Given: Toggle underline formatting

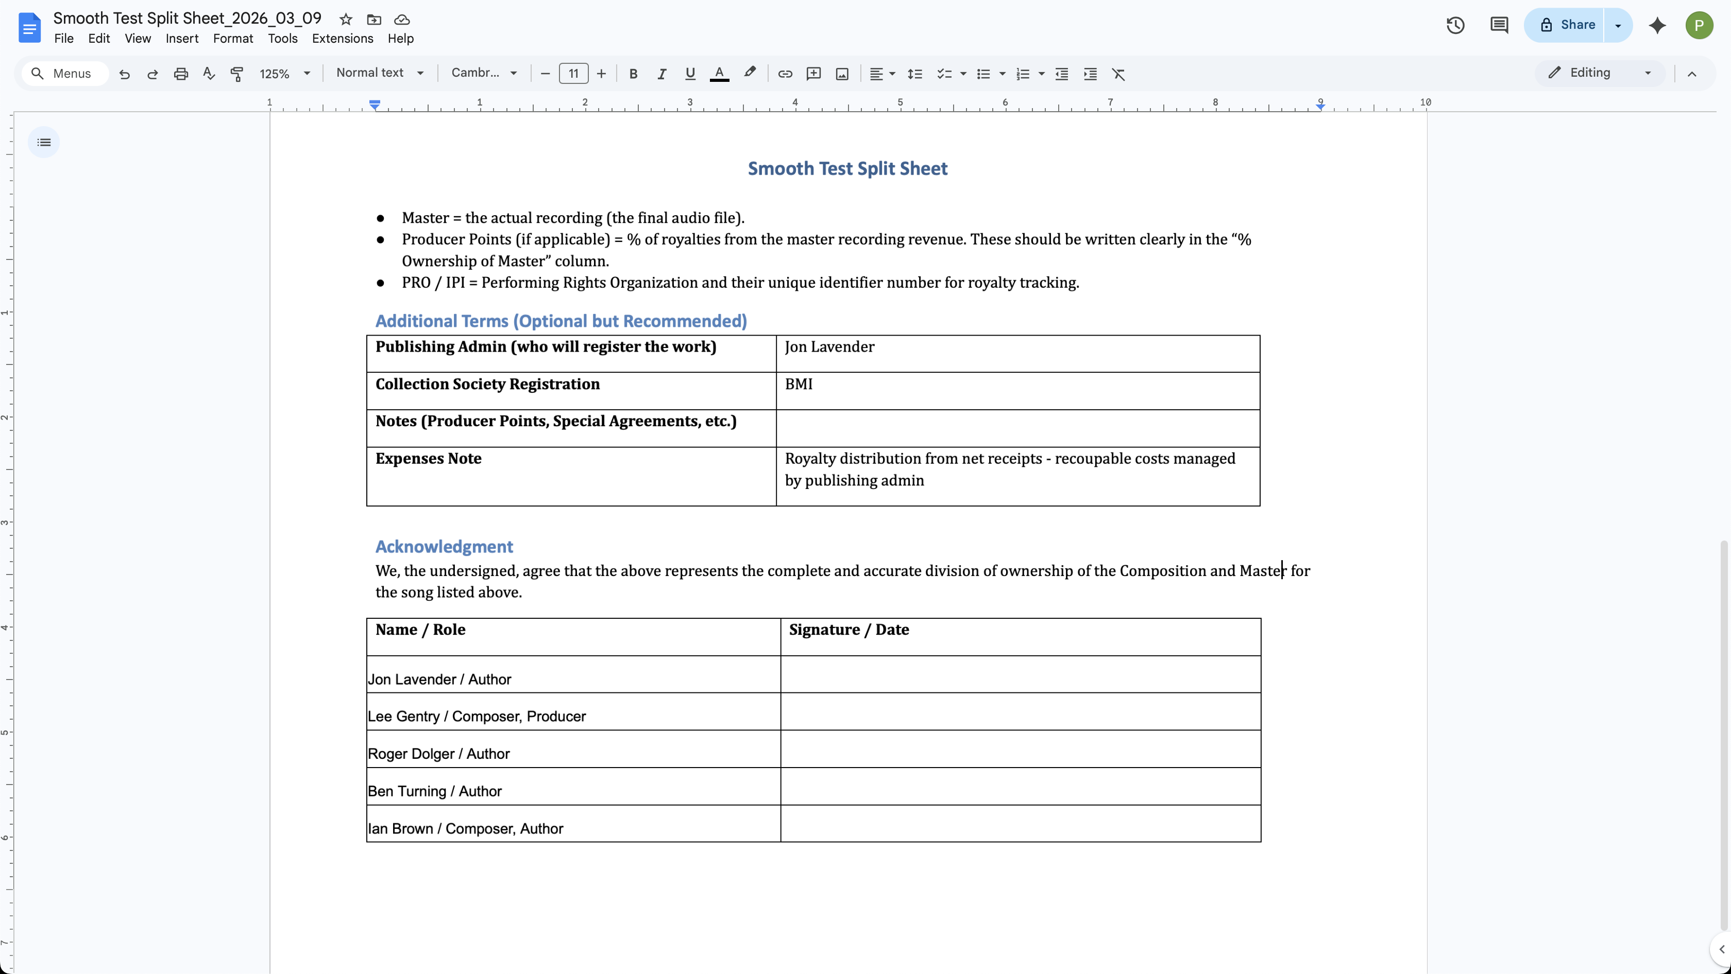Looking at the screenshot, I should (689, 74).
